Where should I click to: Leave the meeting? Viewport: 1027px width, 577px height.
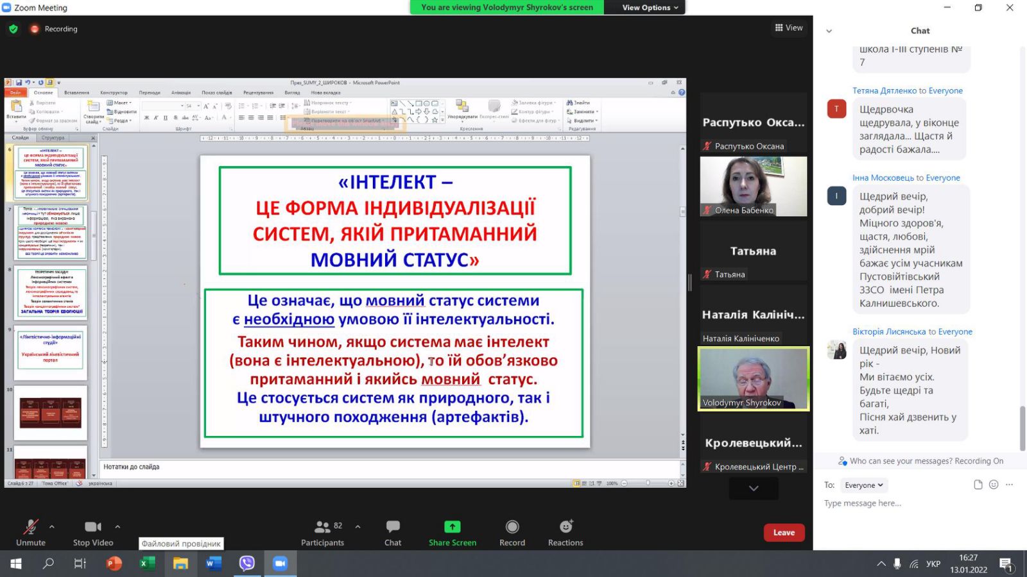pos(784,532)
